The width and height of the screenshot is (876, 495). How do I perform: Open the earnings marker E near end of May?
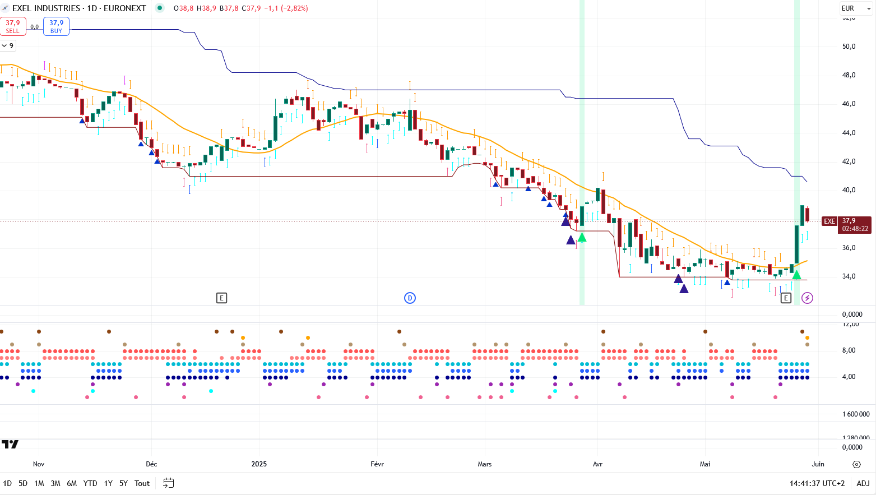point(786,298)
